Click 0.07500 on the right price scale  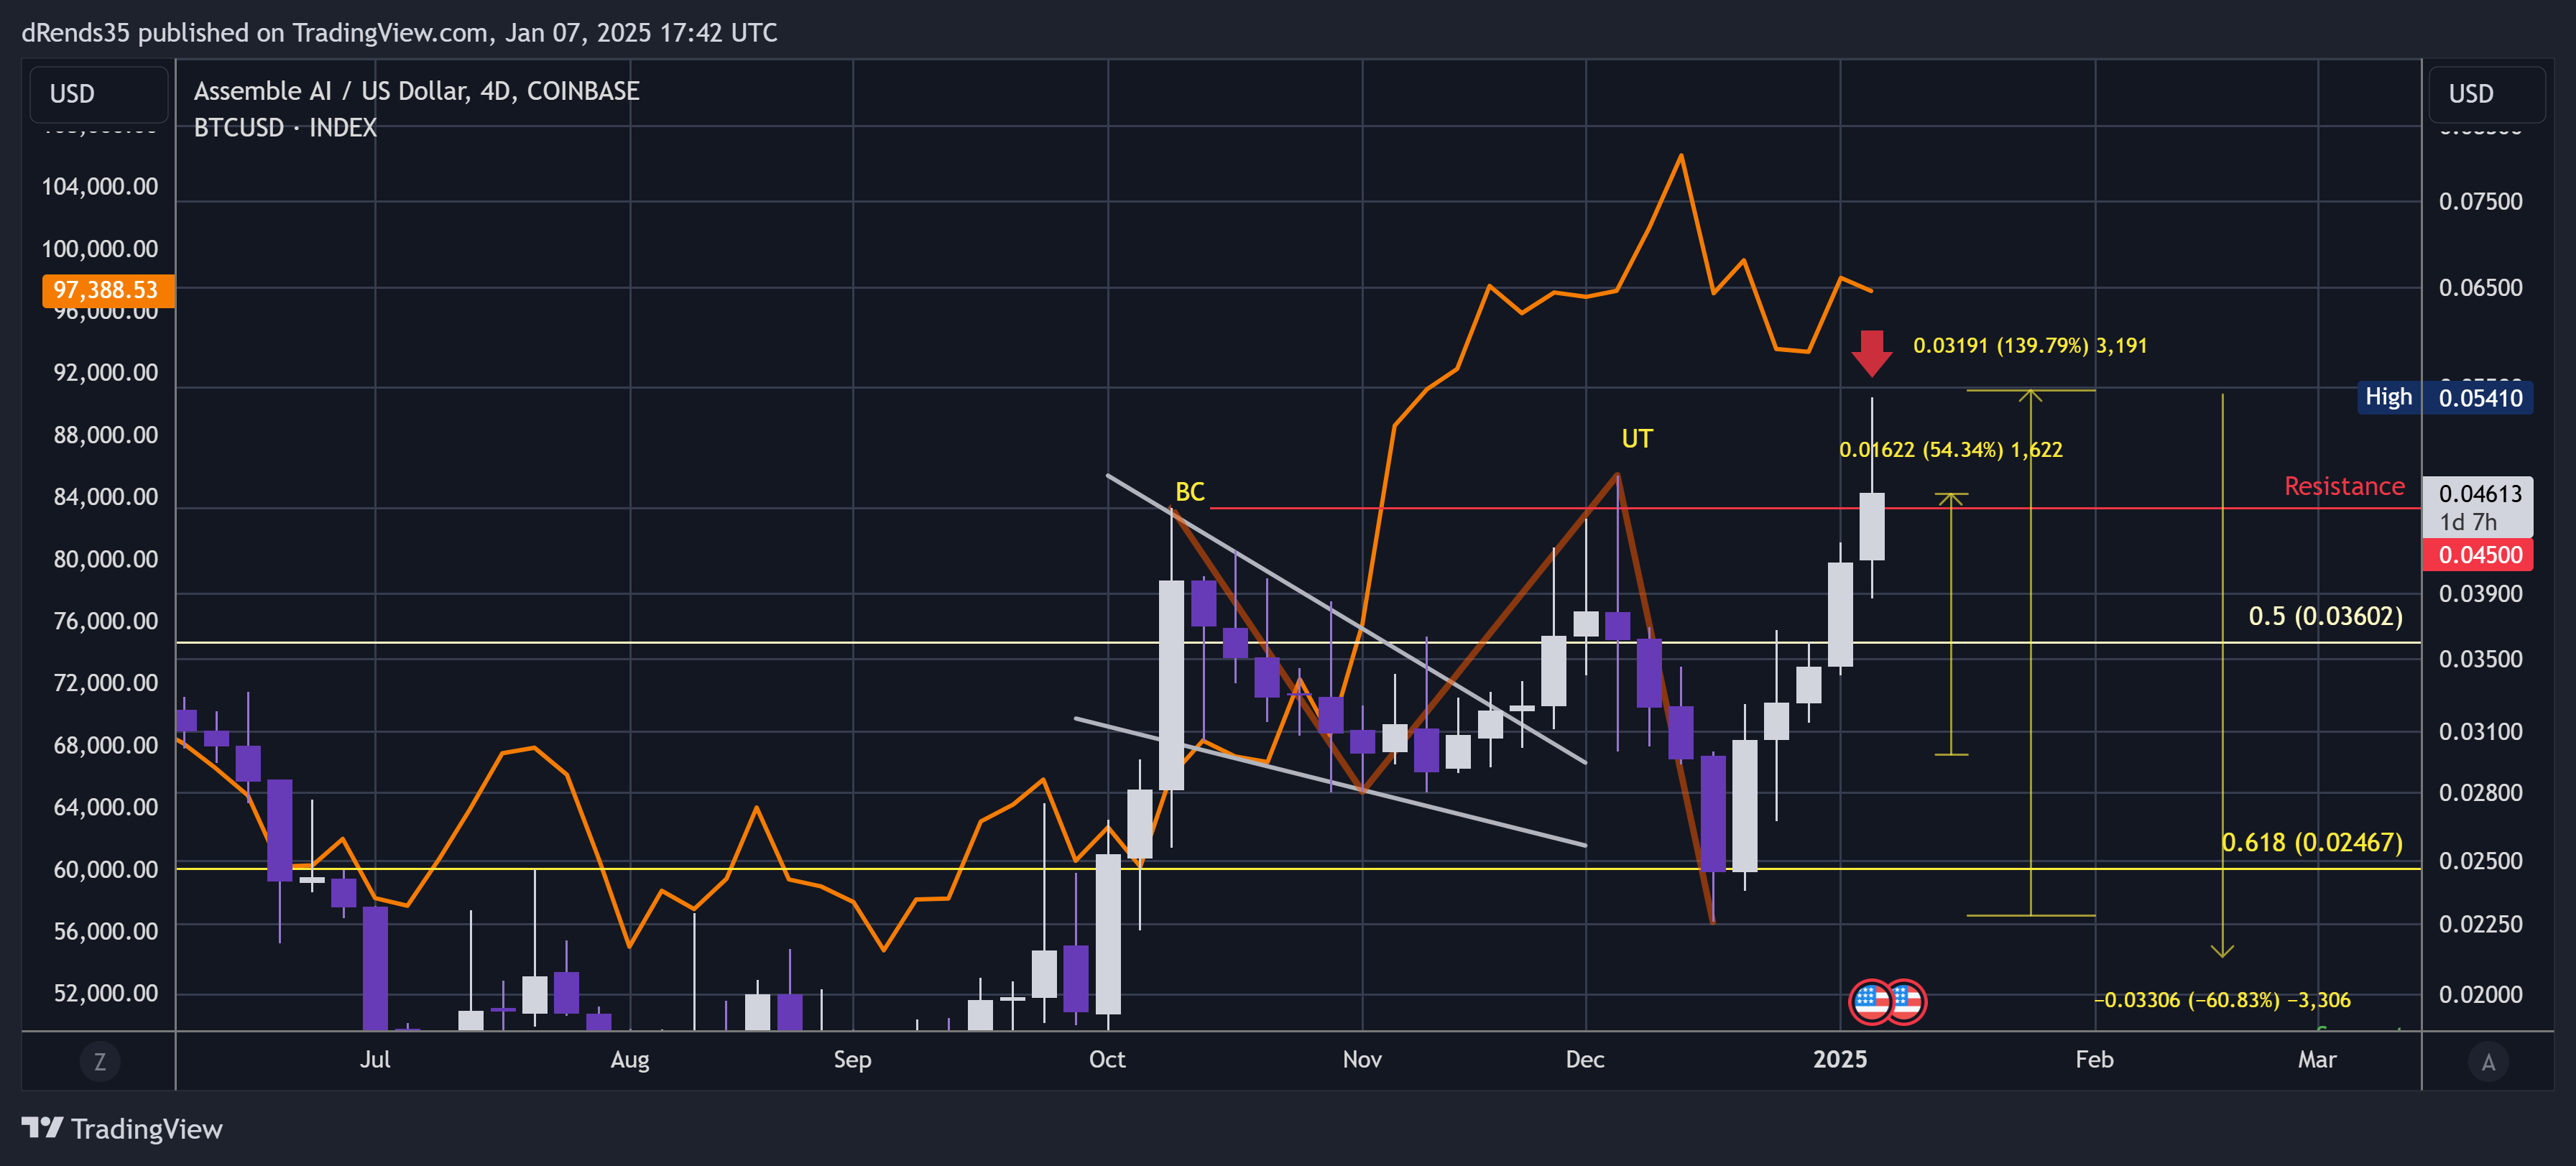coord(2480,201)
